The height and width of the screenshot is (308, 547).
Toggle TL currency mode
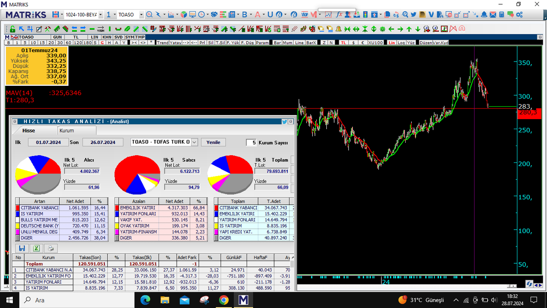coord(343,42)
